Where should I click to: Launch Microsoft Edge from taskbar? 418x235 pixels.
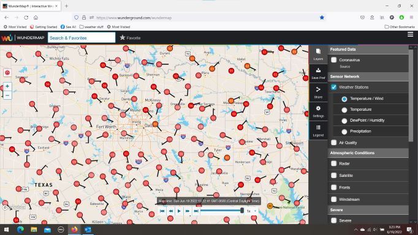coord(20,229)
